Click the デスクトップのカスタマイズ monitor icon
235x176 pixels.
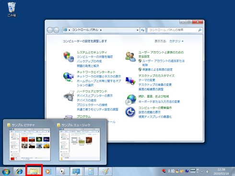(x=130, y=81)
